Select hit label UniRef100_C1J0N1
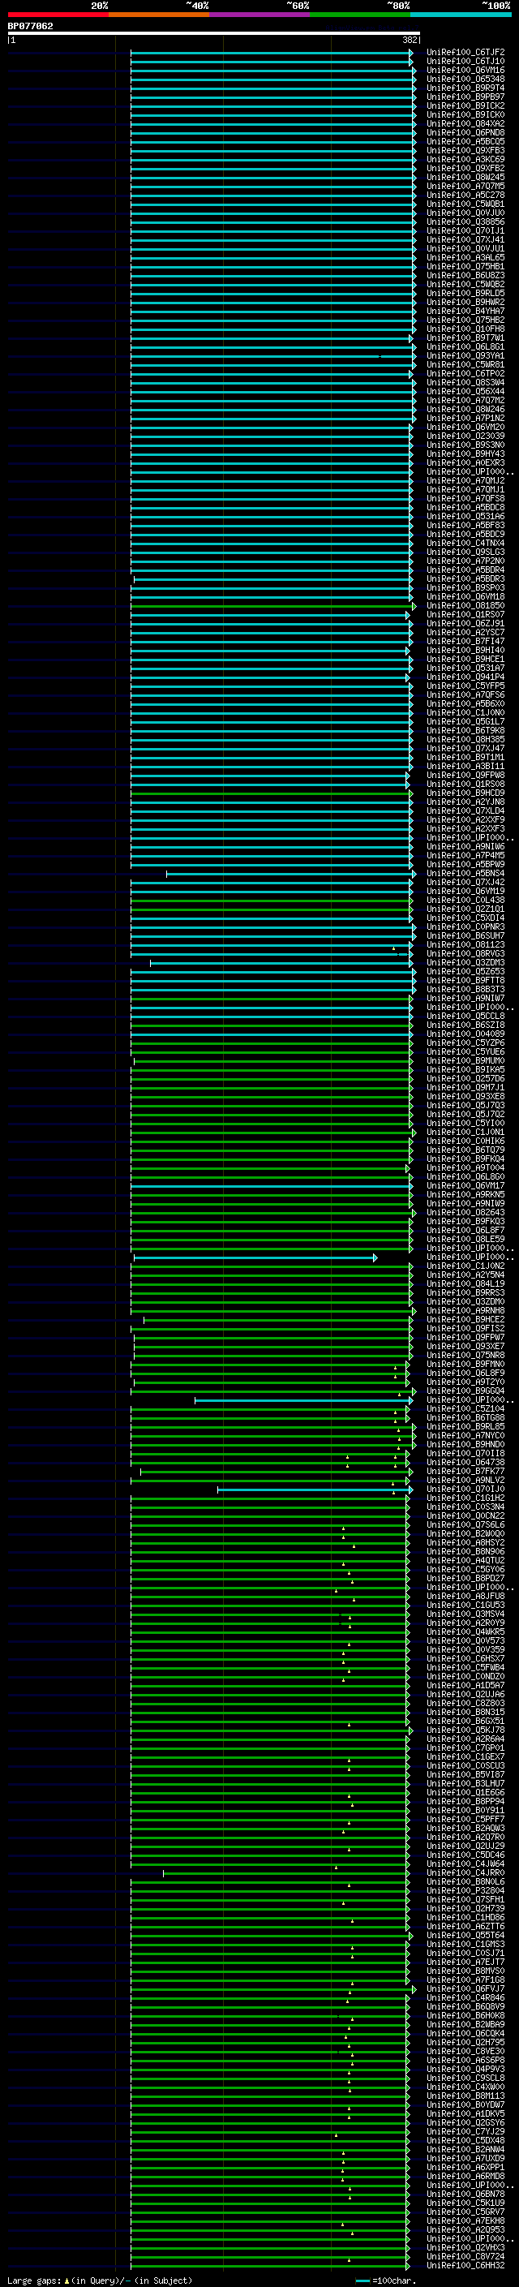 pos(465,1133)
